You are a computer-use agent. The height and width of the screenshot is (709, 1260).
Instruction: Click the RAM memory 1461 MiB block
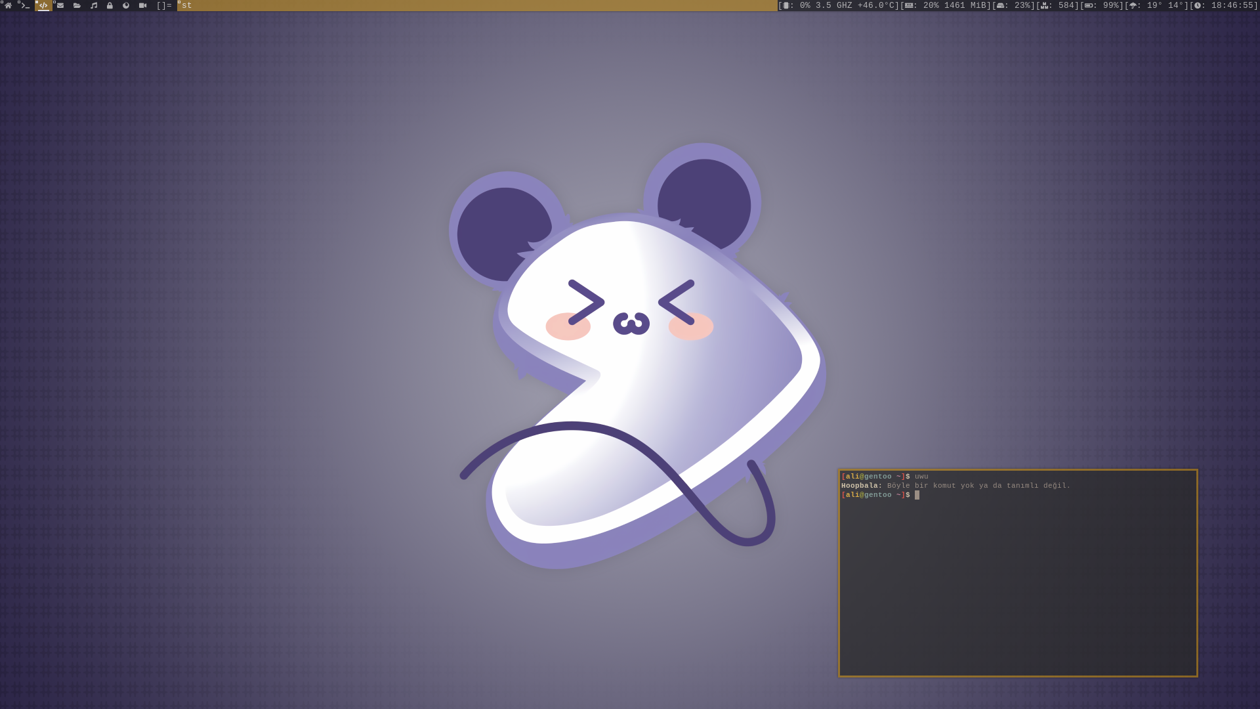tap(946, 5)
